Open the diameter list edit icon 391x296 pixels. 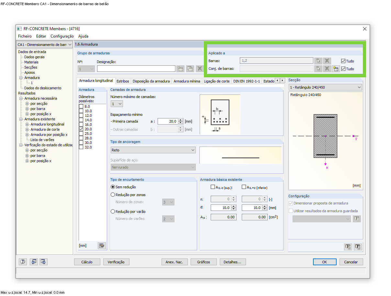pos(102,246)
